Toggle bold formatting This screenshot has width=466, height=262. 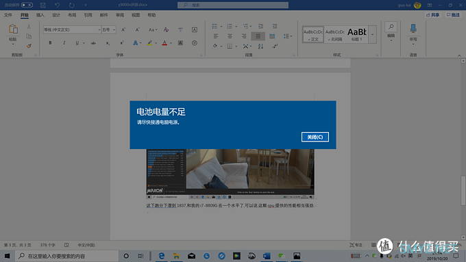[50, 43]
